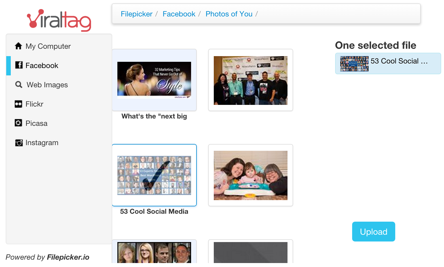The image size is (444, 267).
Task: Select the four-face headshots thumbnail
Action: pyautogui.click(x=154, y=252)
